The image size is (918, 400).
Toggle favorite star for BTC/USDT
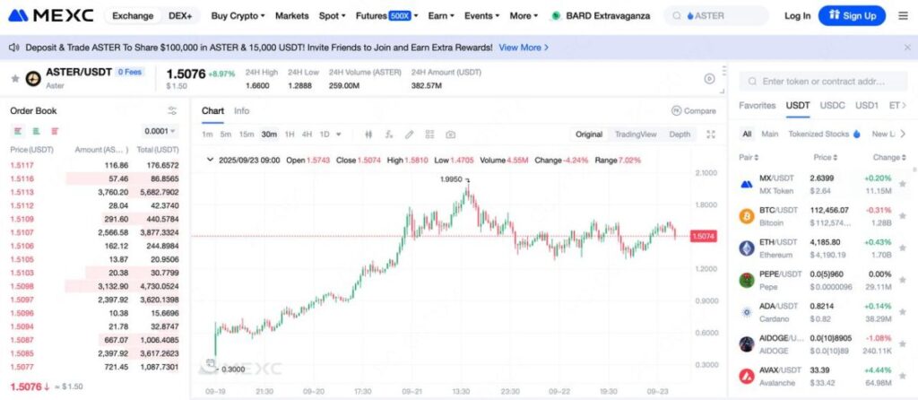pyautogui.click(x=901, y=216)
